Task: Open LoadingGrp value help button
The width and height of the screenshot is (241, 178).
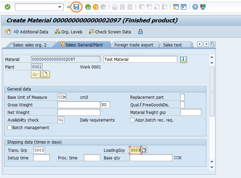Action: point(144,150)
